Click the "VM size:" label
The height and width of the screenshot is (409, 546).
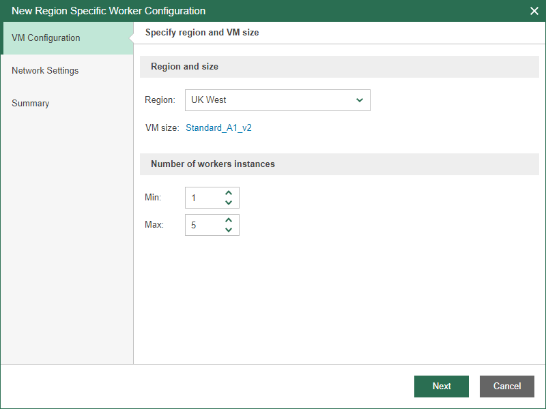[x=162, y=127]
